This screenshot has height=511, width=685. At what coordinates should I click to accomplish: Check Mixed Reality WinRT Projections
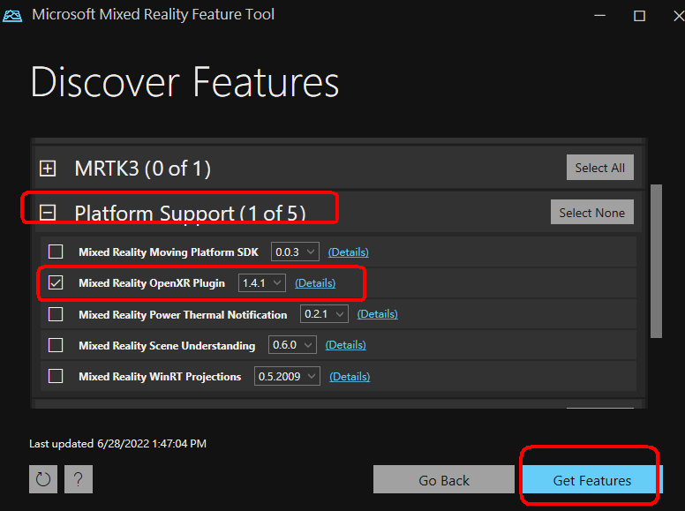(56, 376)
